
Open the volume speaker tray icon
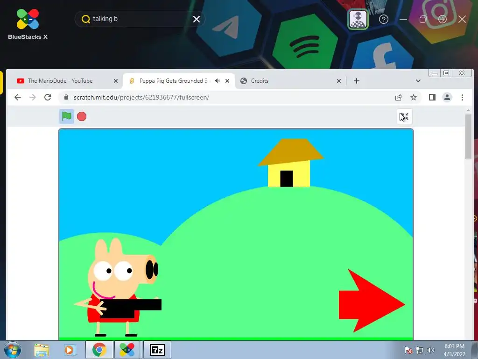pos(431,350)
